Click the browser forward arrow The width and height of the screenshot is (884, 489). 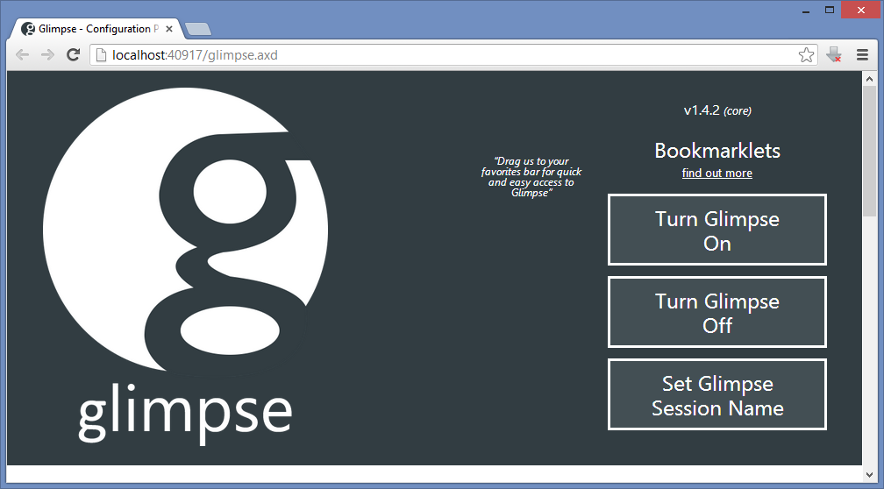(47, 54)
